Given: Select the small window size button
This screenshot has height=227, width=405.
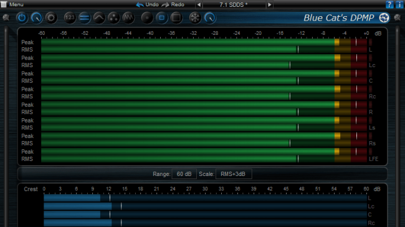Looking at the screenshot, I should [147, 18].
